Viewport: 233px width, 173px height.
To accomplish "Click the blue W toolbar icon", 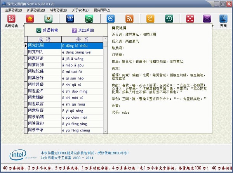I will click(70, 19).
